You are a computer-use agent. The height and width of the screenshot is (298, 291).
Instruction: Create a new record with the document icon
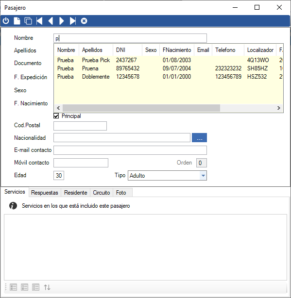(x=17, y=21)
